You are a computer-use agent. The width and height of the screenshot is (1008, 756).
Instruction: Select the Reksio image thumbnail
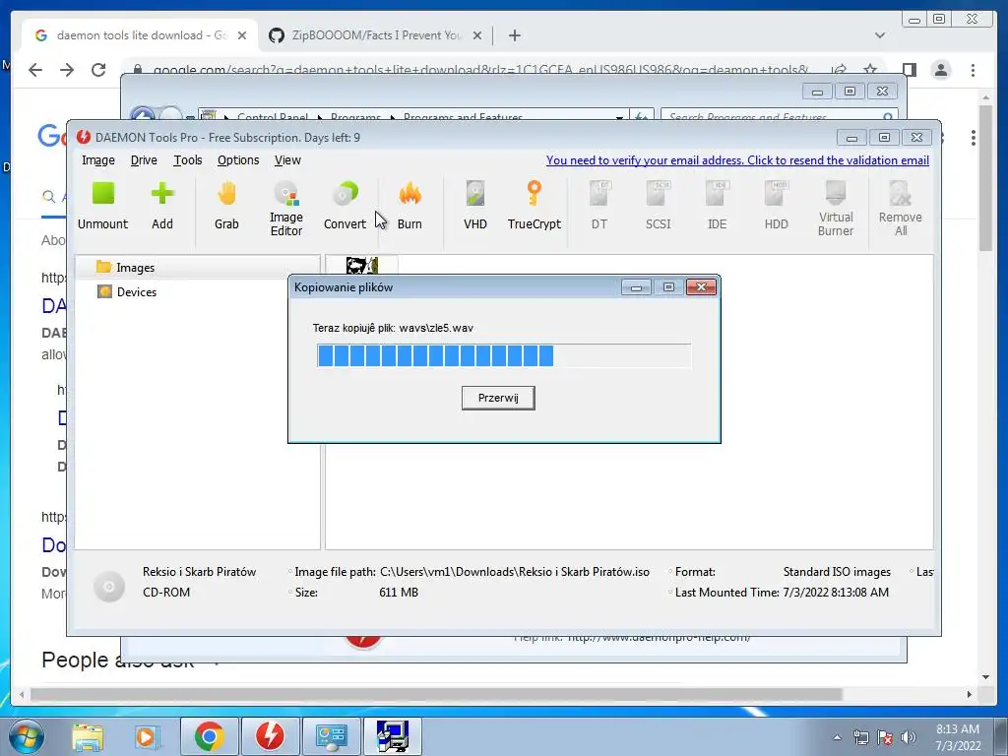pos(361,265)
